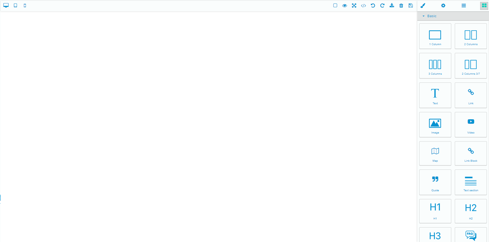The height and width of the screenshot is (242, 489).
Task: Select the Image block
Action: point(435,125)
